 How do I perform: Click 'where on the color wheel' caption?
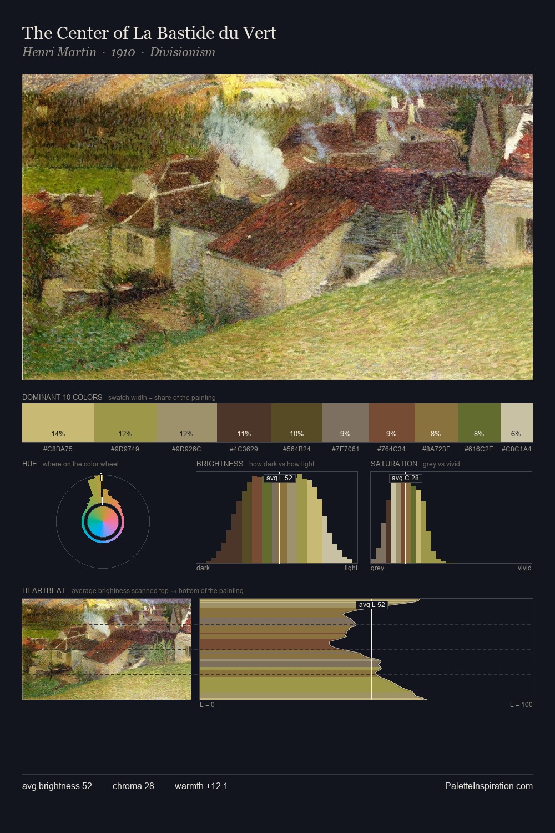tap(80, 464)
